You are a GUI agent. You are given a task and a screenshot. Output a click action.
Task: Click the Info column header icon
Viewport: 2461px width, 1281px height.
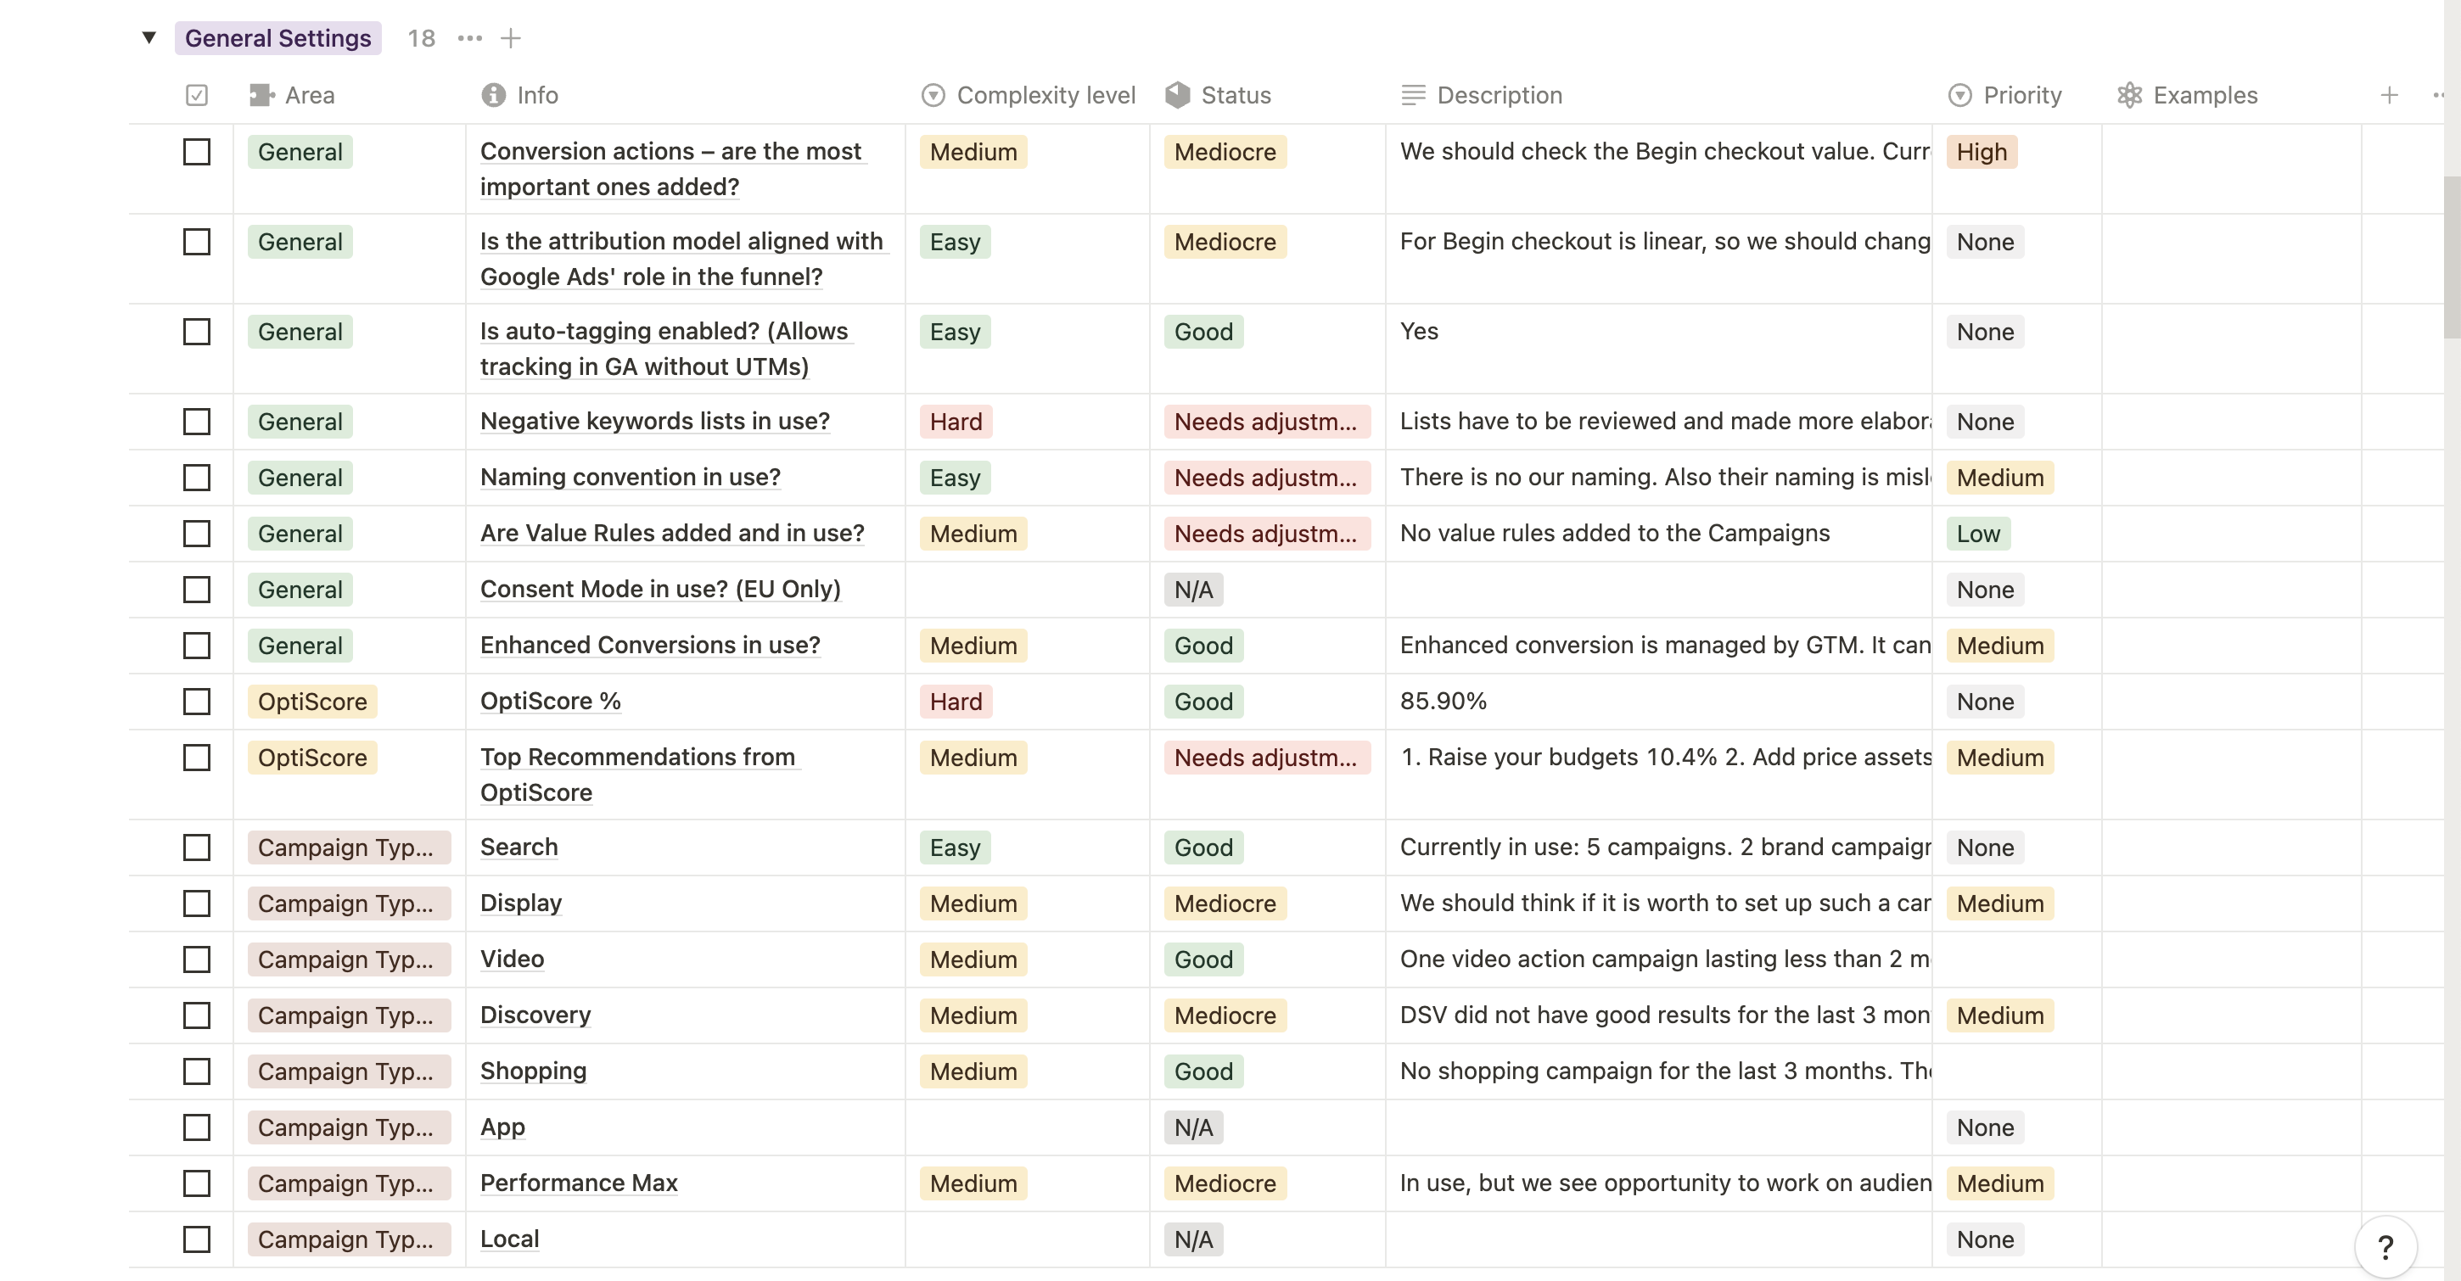pyautogui.click(x=493, y=96)
